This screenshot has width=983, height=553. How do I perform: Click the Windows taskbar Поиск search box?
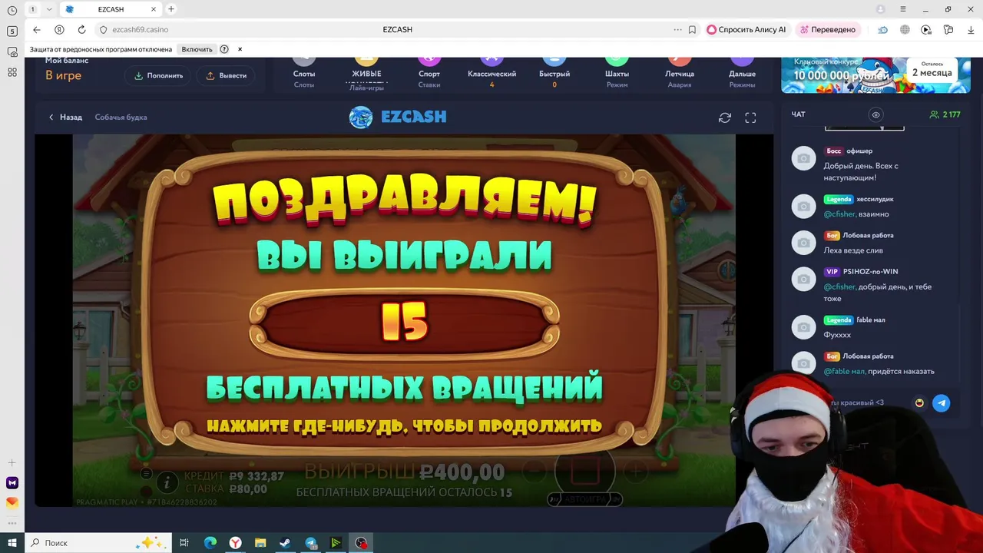point(97,543)
